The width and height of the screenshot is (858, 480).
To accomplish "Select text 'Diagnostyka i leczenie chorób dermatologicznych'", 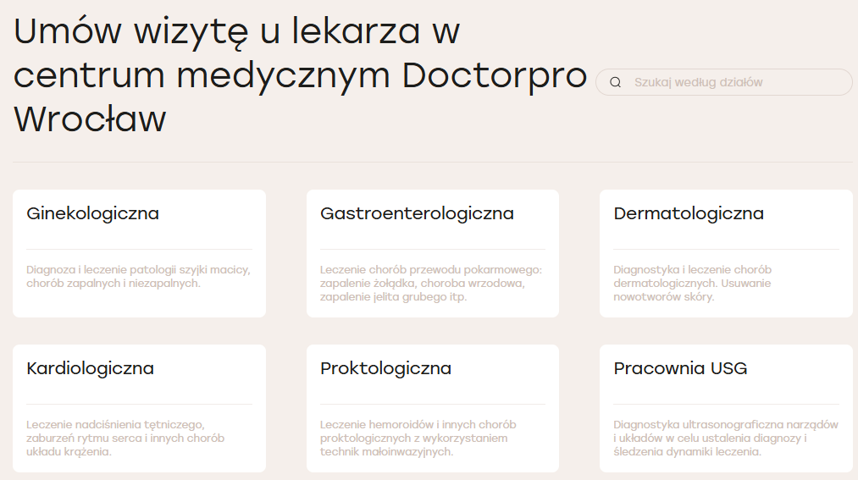I will tap(692, 277).
